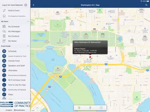Open Wi-Fi & Dress Code

click(15, 80)
